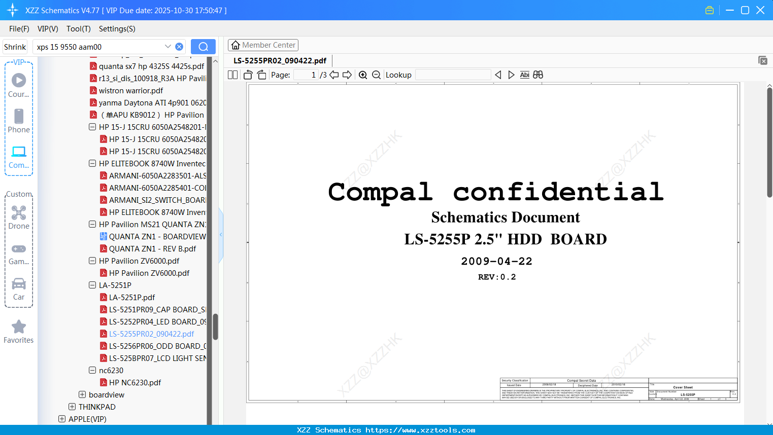The image size is (773, 435).
Task: Open VIP menu
Action: (x=48, y=29)
